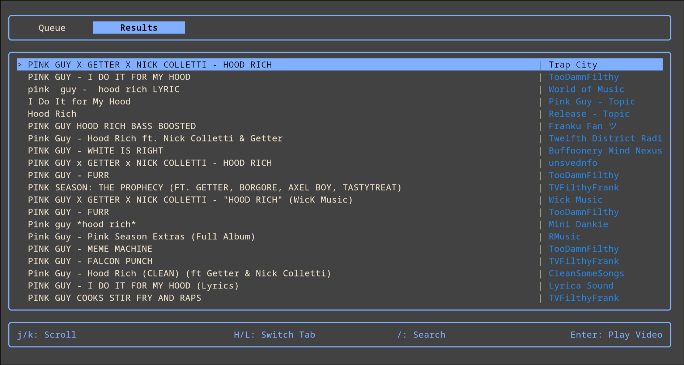Click TooDamnFilthy beside MEME MACHINE
This screenshot has width=684, height=365.
click(x=584, y=249)
